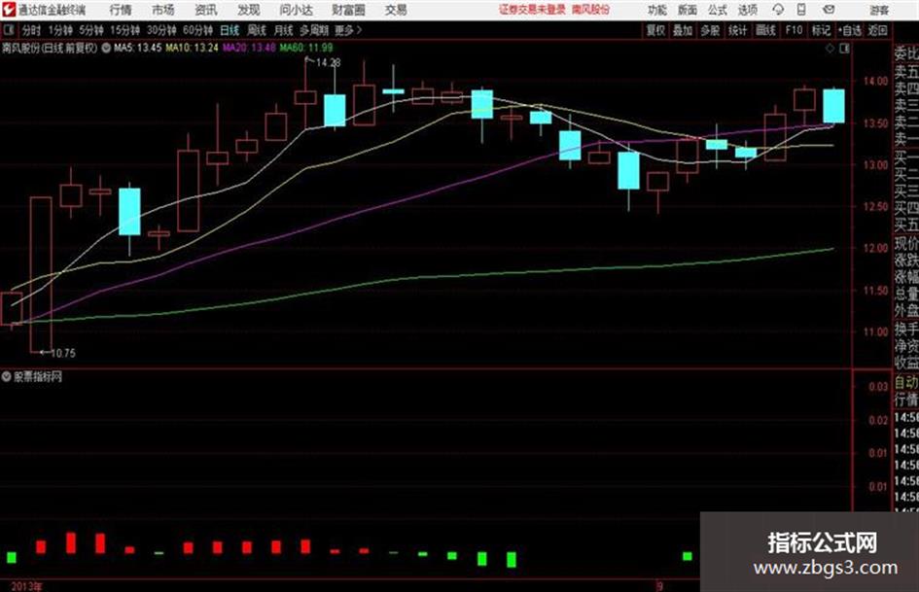Click the 14.28 high price candle marker

click(328, 62)
